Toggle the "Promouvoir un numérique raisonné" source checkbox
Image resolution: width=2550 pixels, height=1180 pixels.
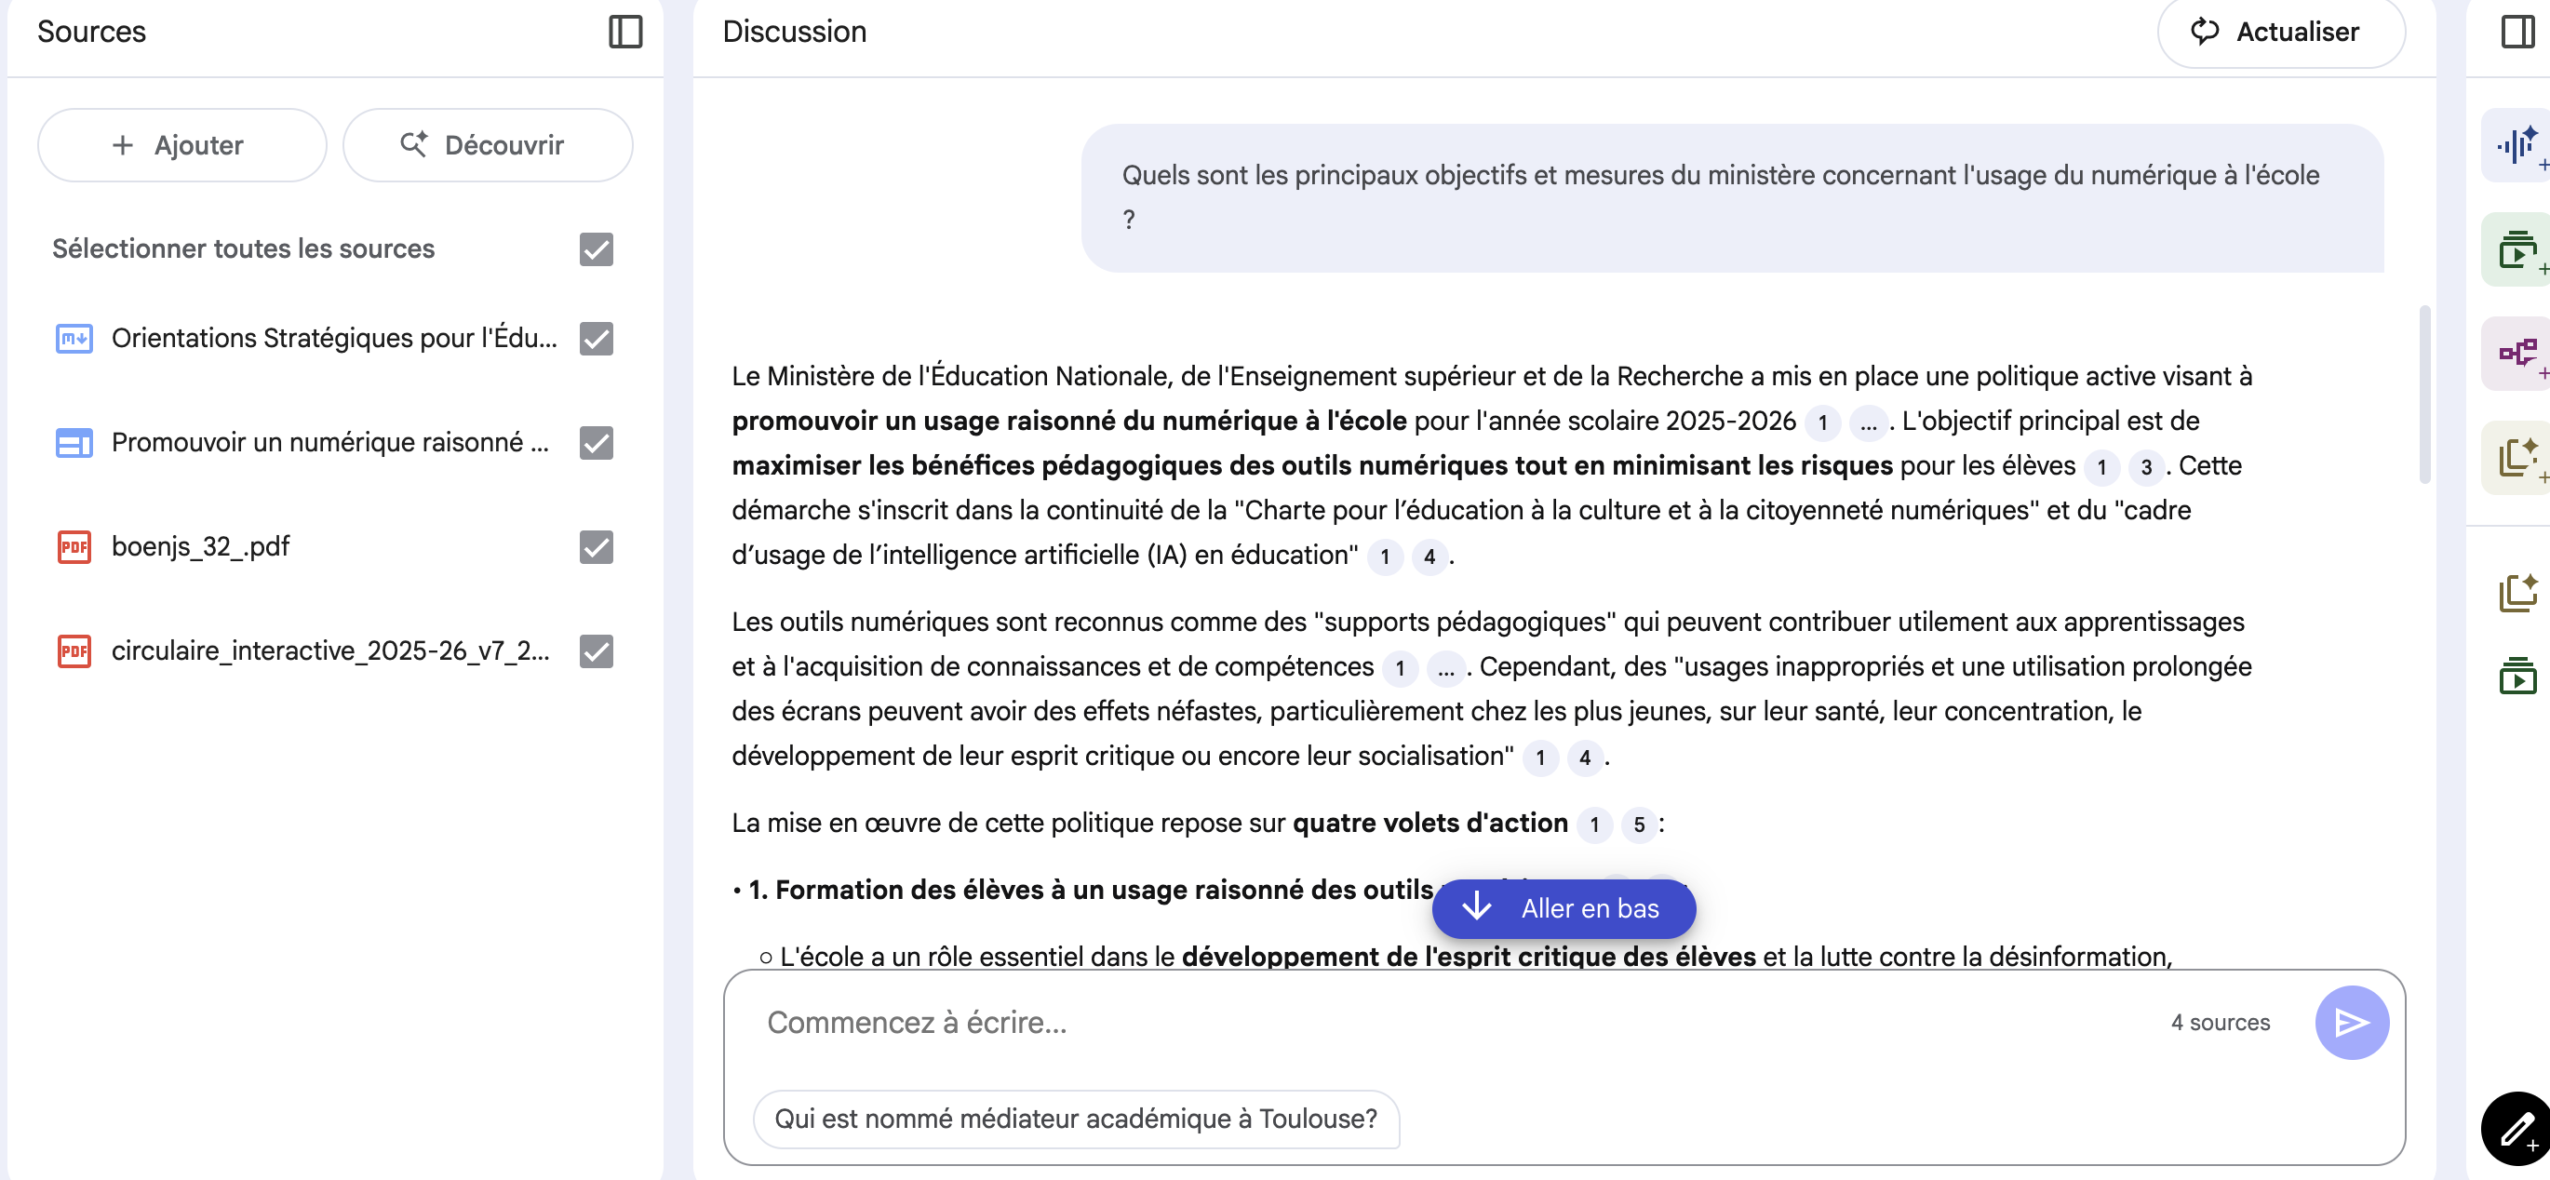coord(596,443)
